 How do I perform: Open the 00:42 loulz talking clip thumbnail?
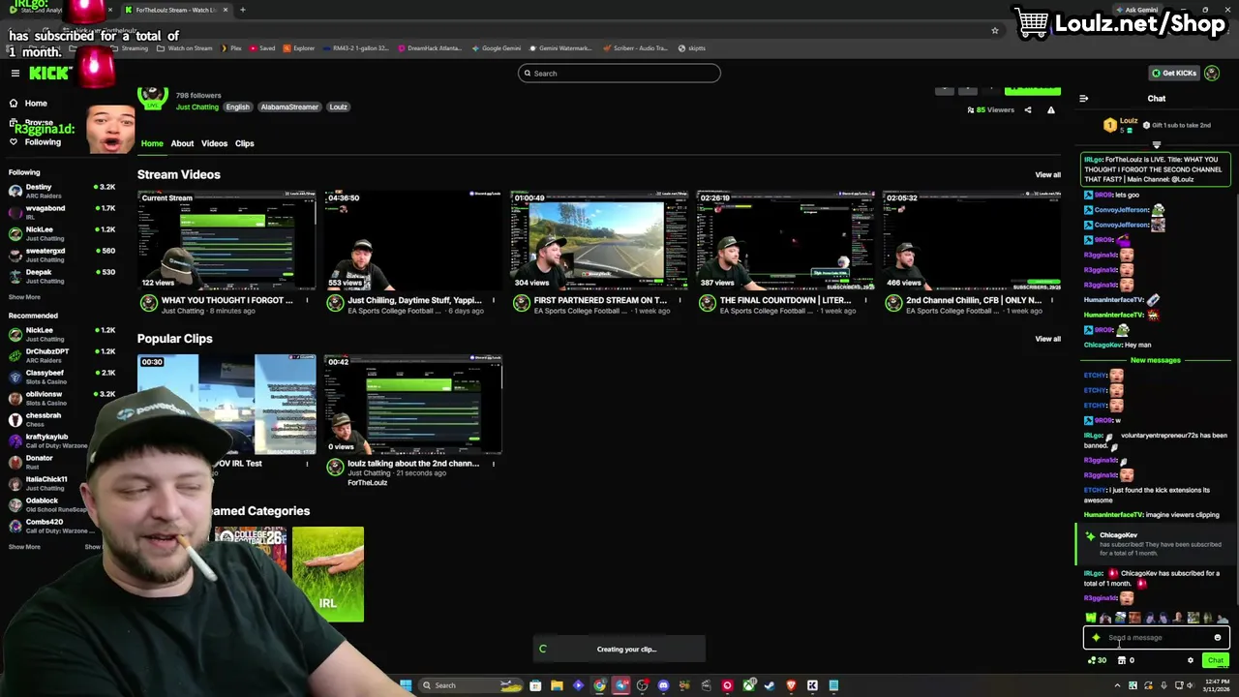(413, 404)
